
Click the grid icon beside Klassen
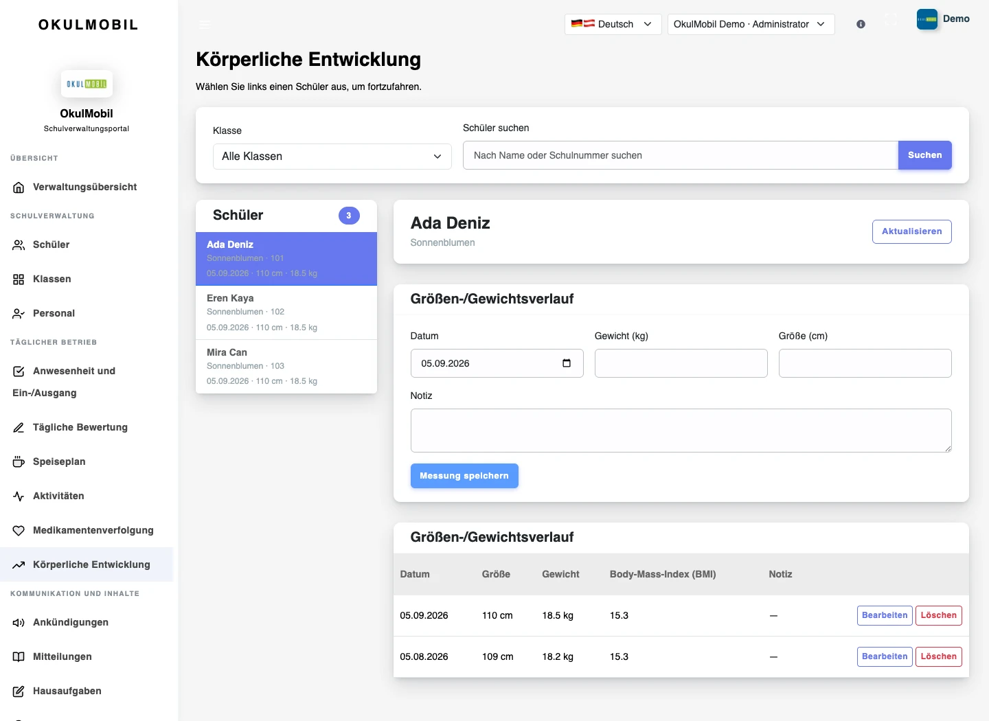click(x=19, y=279)
